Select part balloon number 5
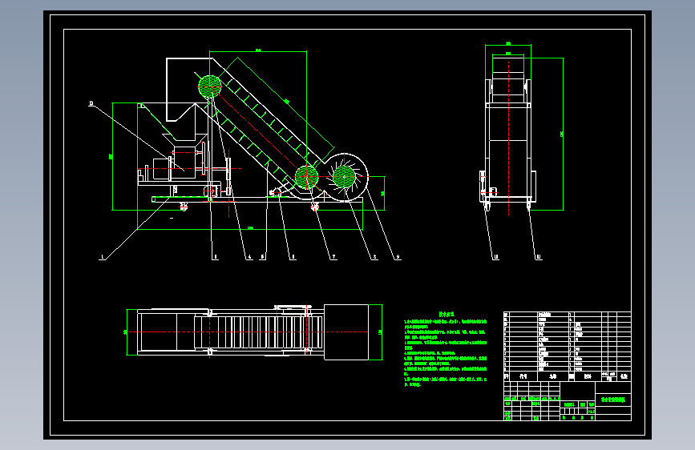 pos(262,257)
